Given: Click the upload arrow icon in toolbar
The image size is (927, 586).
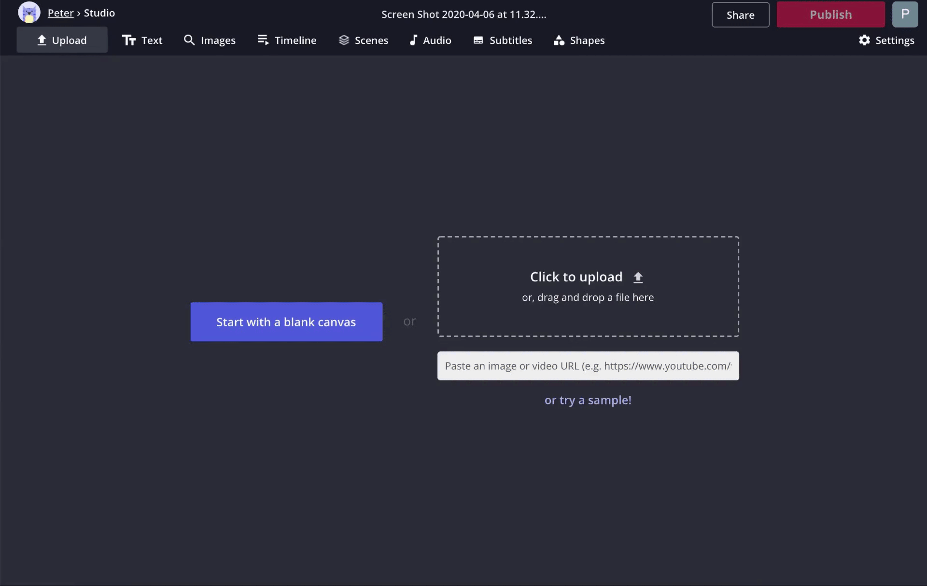Looking at the screenshot, I should click(x=42, y=40).
